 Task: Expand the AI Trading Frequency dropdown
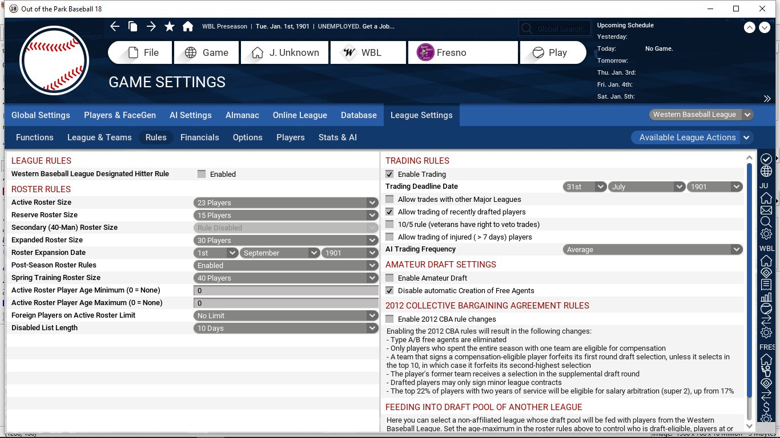tap(652, 250)
